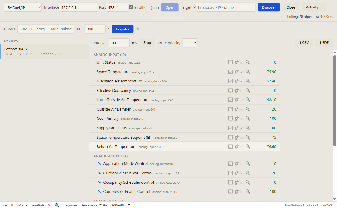Click pencil icon beside Compressor Enable Control
The width and height of the screenshot is (337, 208).
99,191
